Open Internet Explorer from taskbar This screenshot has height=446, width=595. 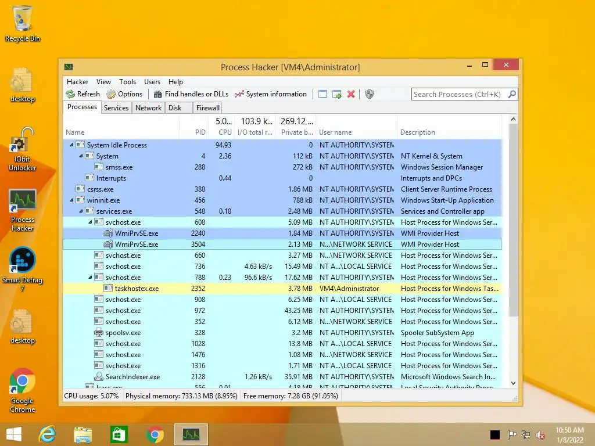coord(48,434)
